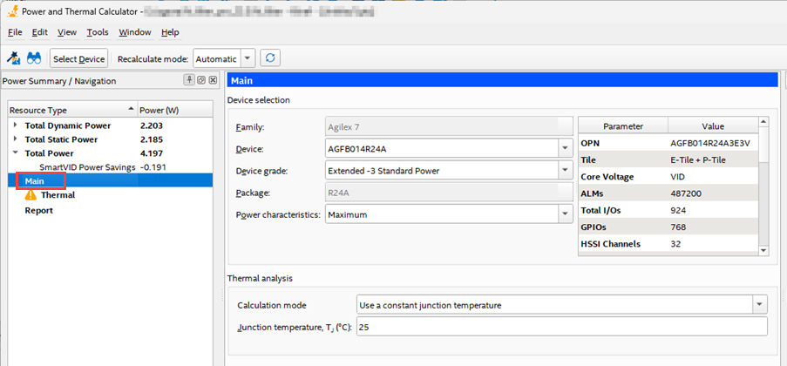Click the parameter table scrollbar thumb

click(763, 146)
